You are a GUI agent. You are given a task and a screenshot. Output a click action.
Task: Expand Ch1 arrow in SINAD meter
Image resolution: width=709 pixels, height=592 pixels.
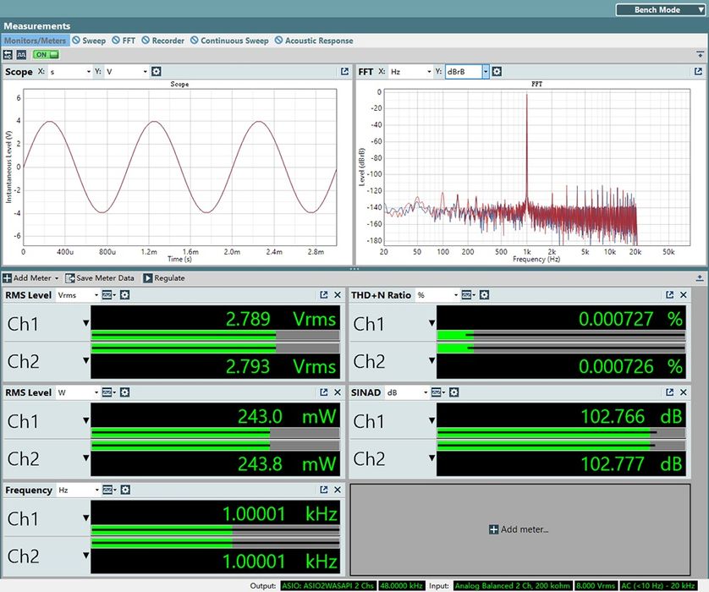coord(431,420)
